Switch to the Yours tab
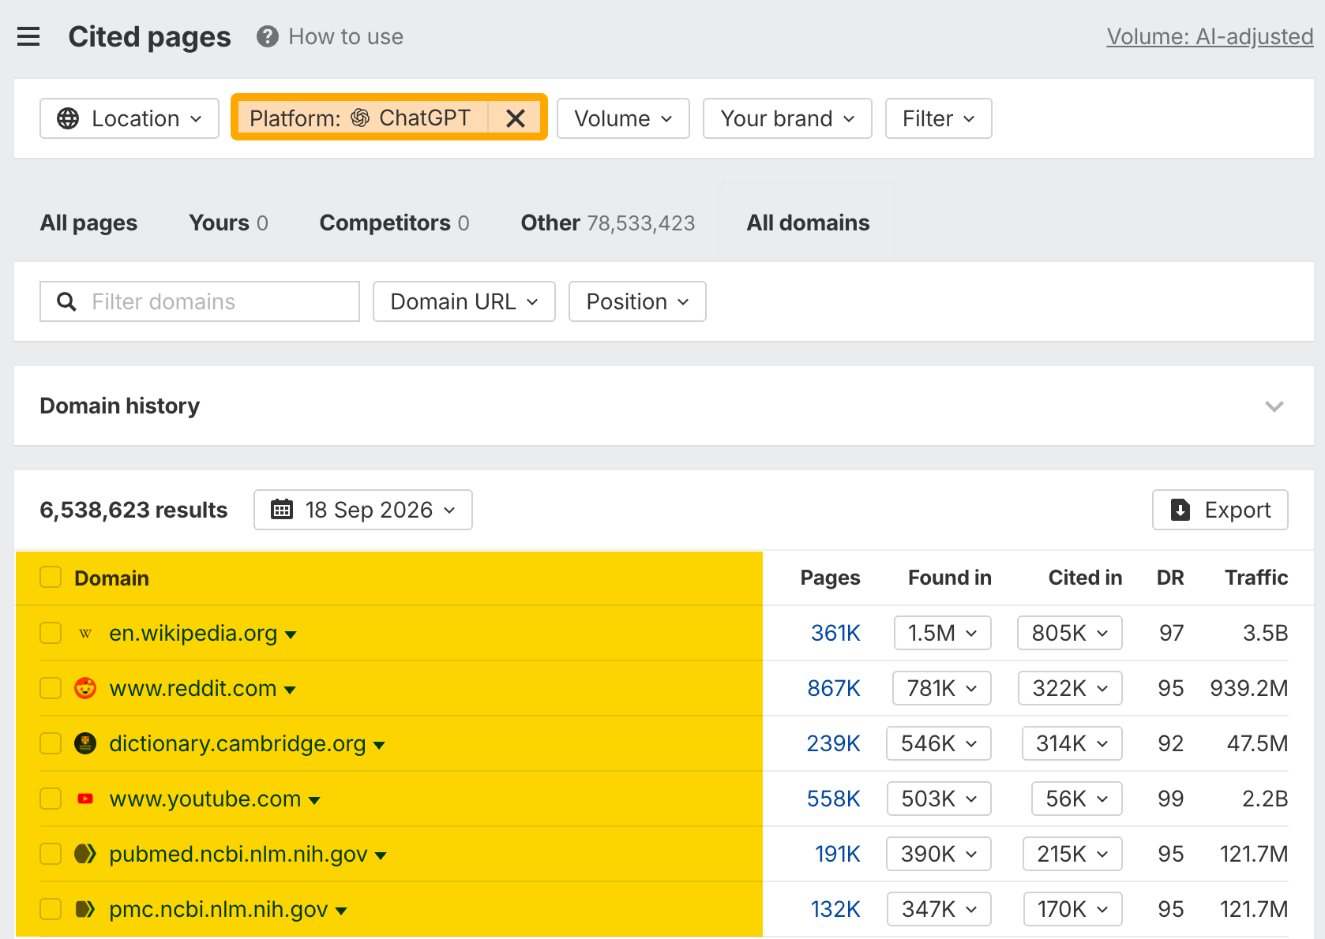 (228, 223)
